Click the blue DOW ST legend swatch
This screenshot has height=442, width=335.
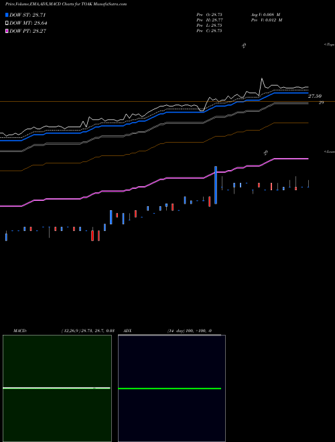[x=7, y=15]
